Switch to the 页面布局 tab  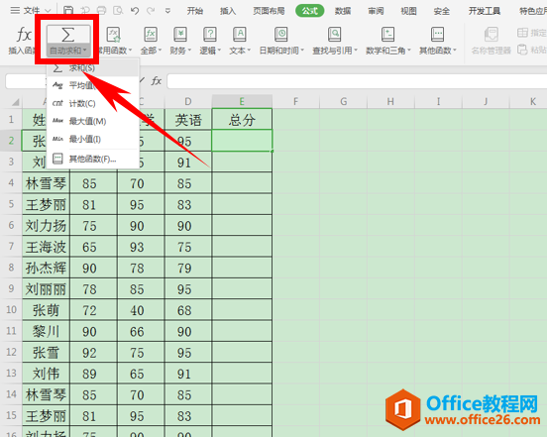pyautogui.click(x=269, y=11)
